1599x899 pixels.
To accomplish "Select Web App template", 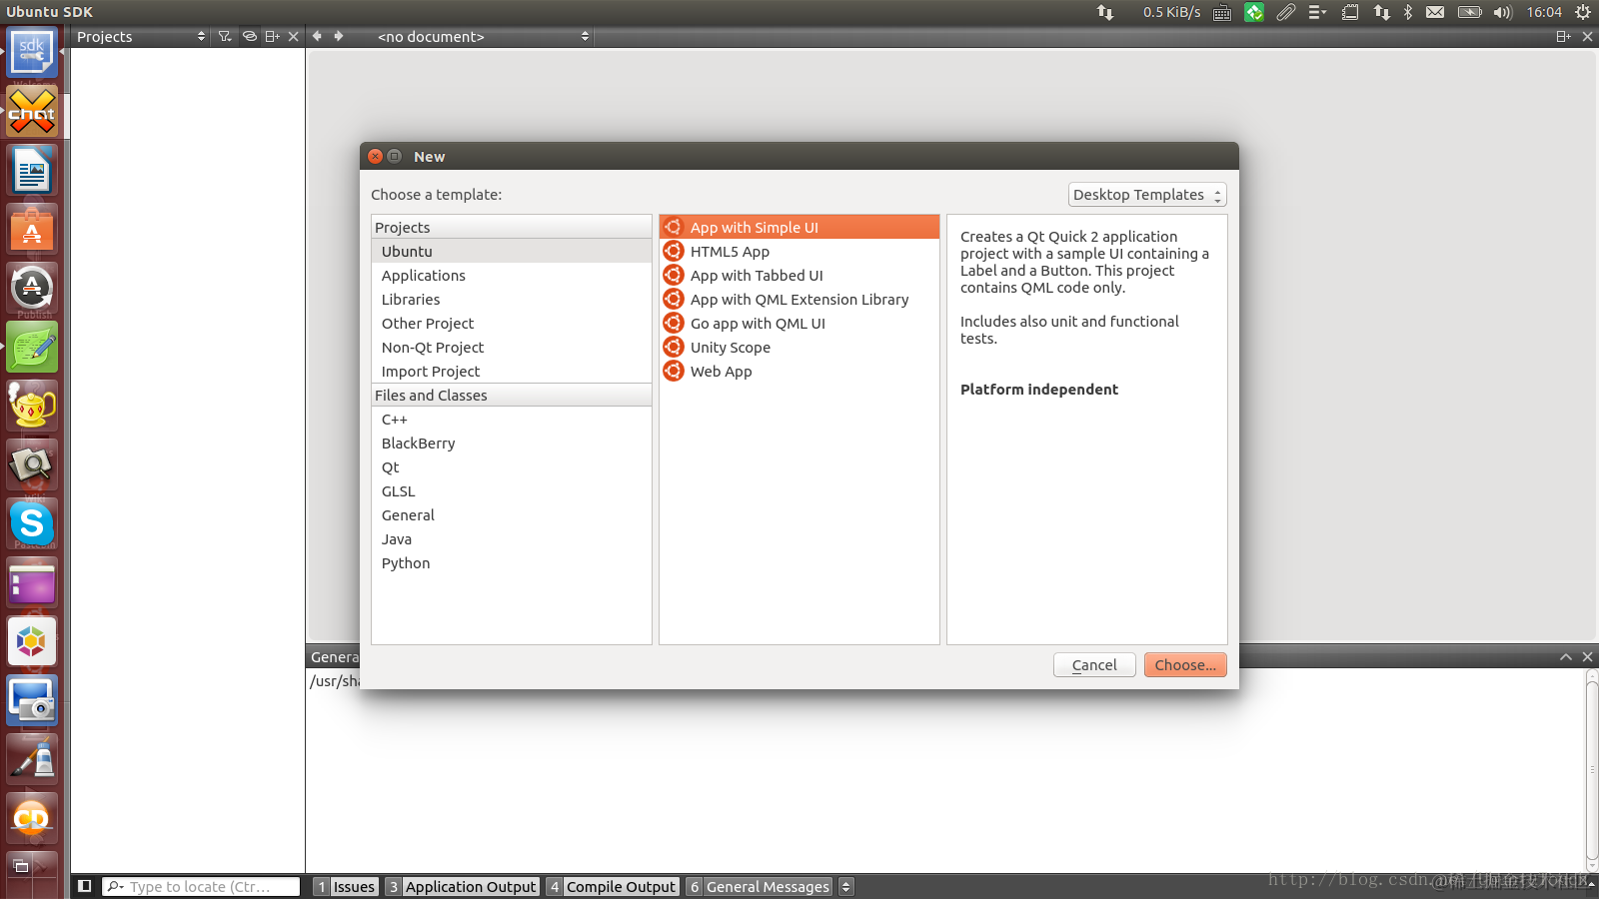I will [799, 372].
